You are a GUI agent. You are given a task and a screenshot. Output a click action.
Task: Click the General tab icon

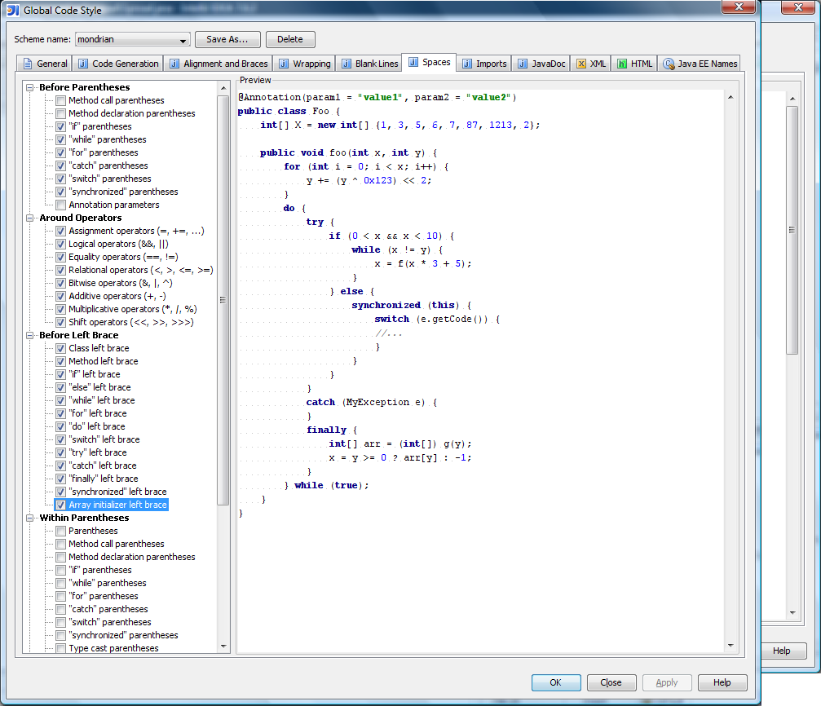28,64
